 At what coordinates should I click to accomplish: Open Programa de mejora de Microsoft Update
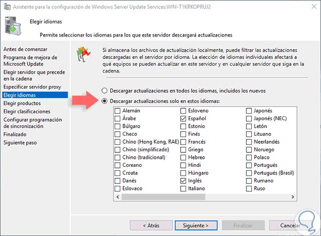pos(30,61)
